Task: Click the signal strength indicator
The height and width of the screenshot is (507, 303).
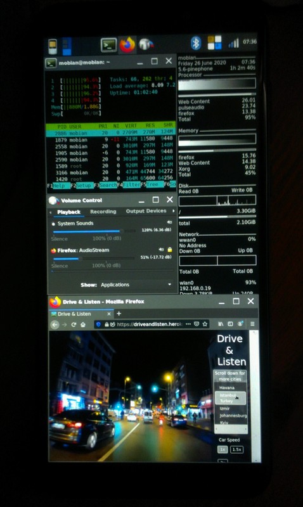Action: pos(233,42)
